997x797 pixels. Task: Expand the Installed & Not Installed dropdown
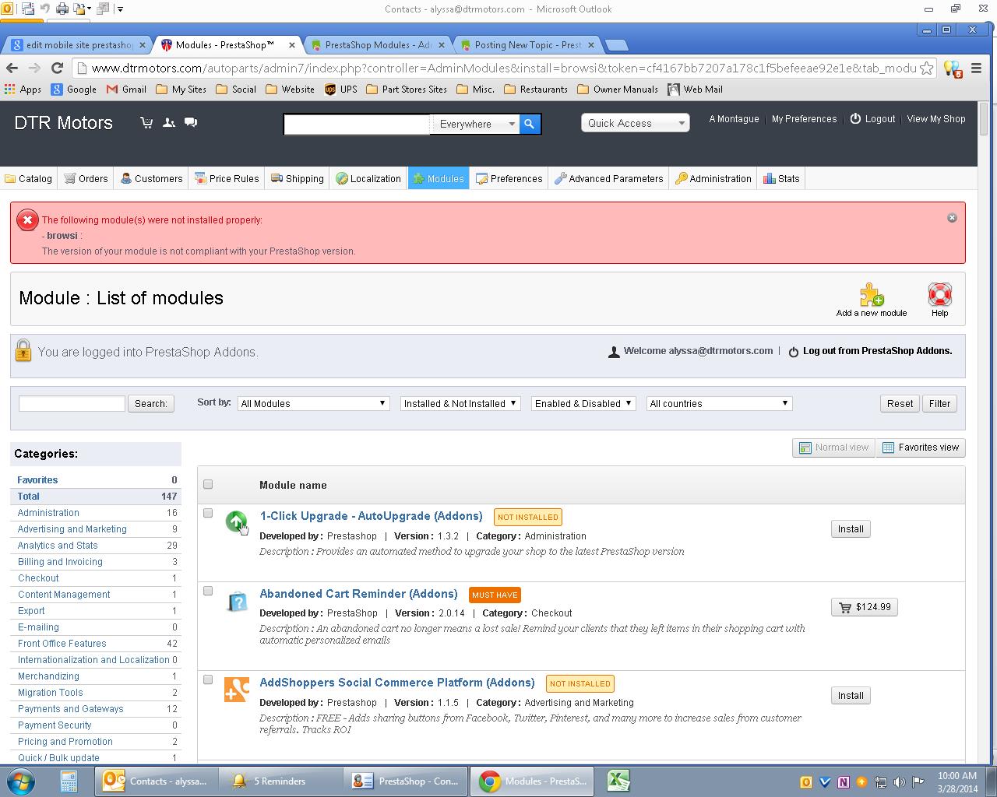[460, 403]
